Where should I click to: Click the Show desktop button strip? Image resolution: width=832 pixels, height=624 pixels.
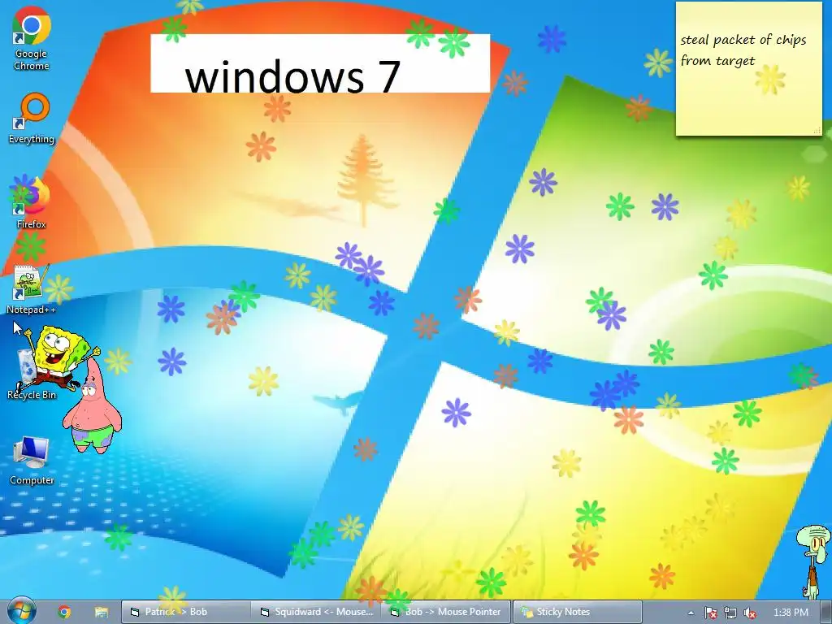click(x=828, y=612)
